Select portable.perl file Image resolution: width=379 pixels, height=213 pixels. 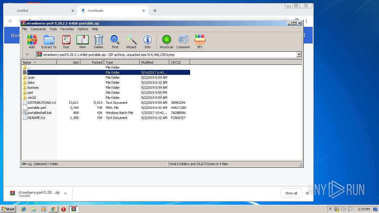106,108
